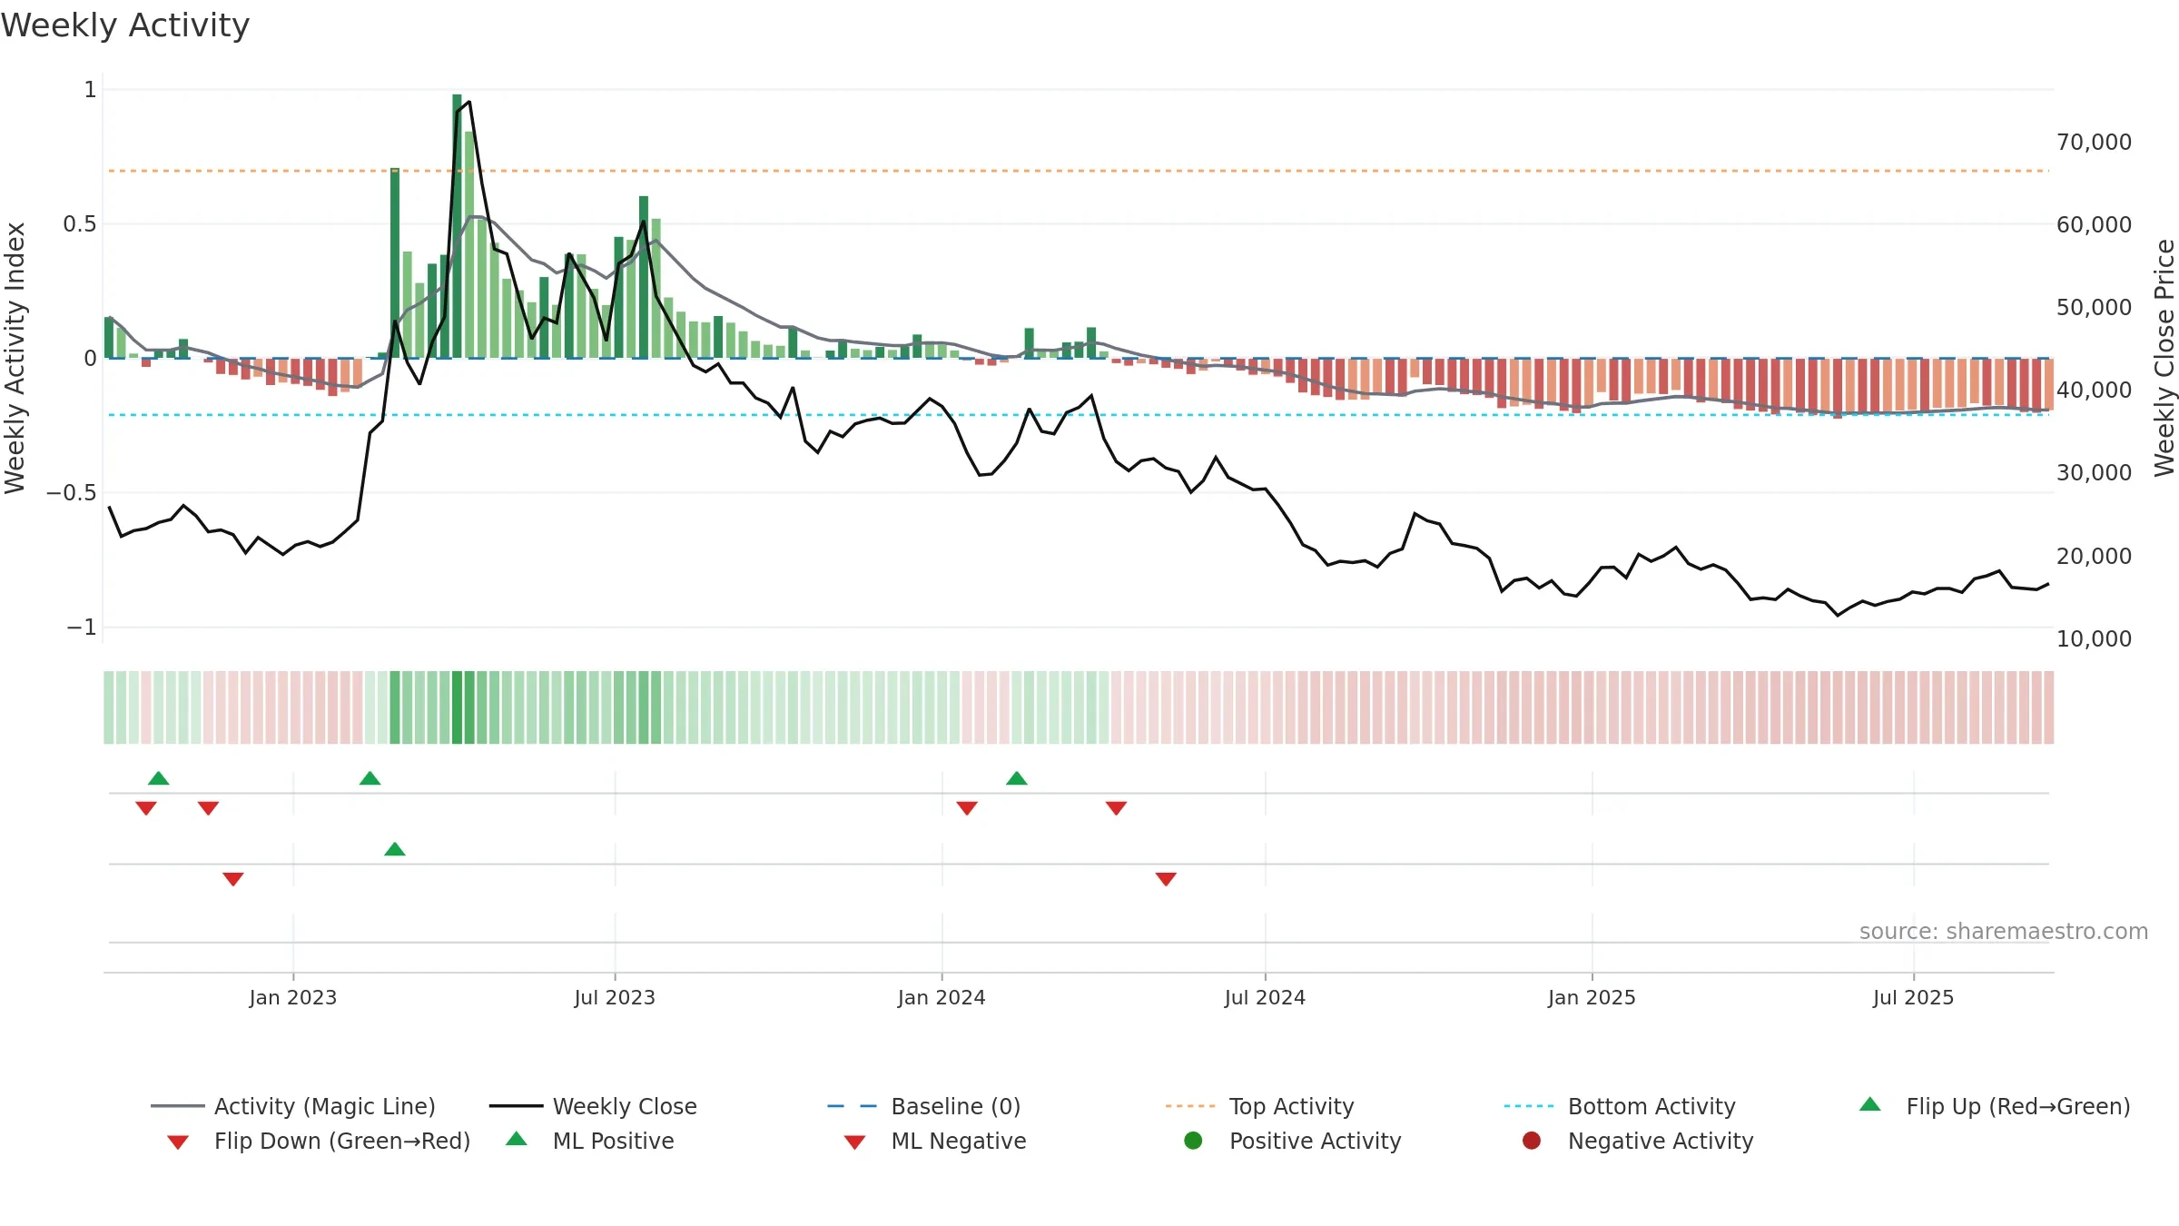This screenshot has height=1226, width=2179.
Task: Click the 60,000 price axis tick
Action: point(2094,224)
